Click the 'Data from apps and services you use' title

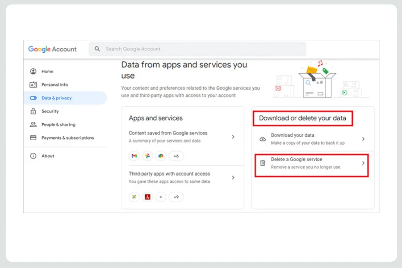184,70
